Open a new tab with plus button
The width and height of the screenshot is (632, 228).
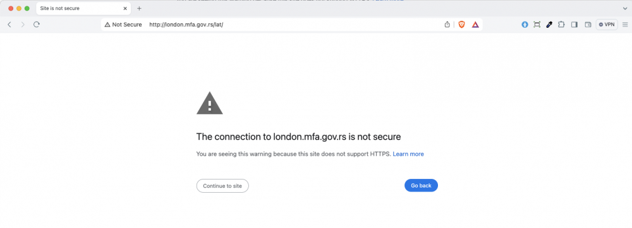point(139,8)
